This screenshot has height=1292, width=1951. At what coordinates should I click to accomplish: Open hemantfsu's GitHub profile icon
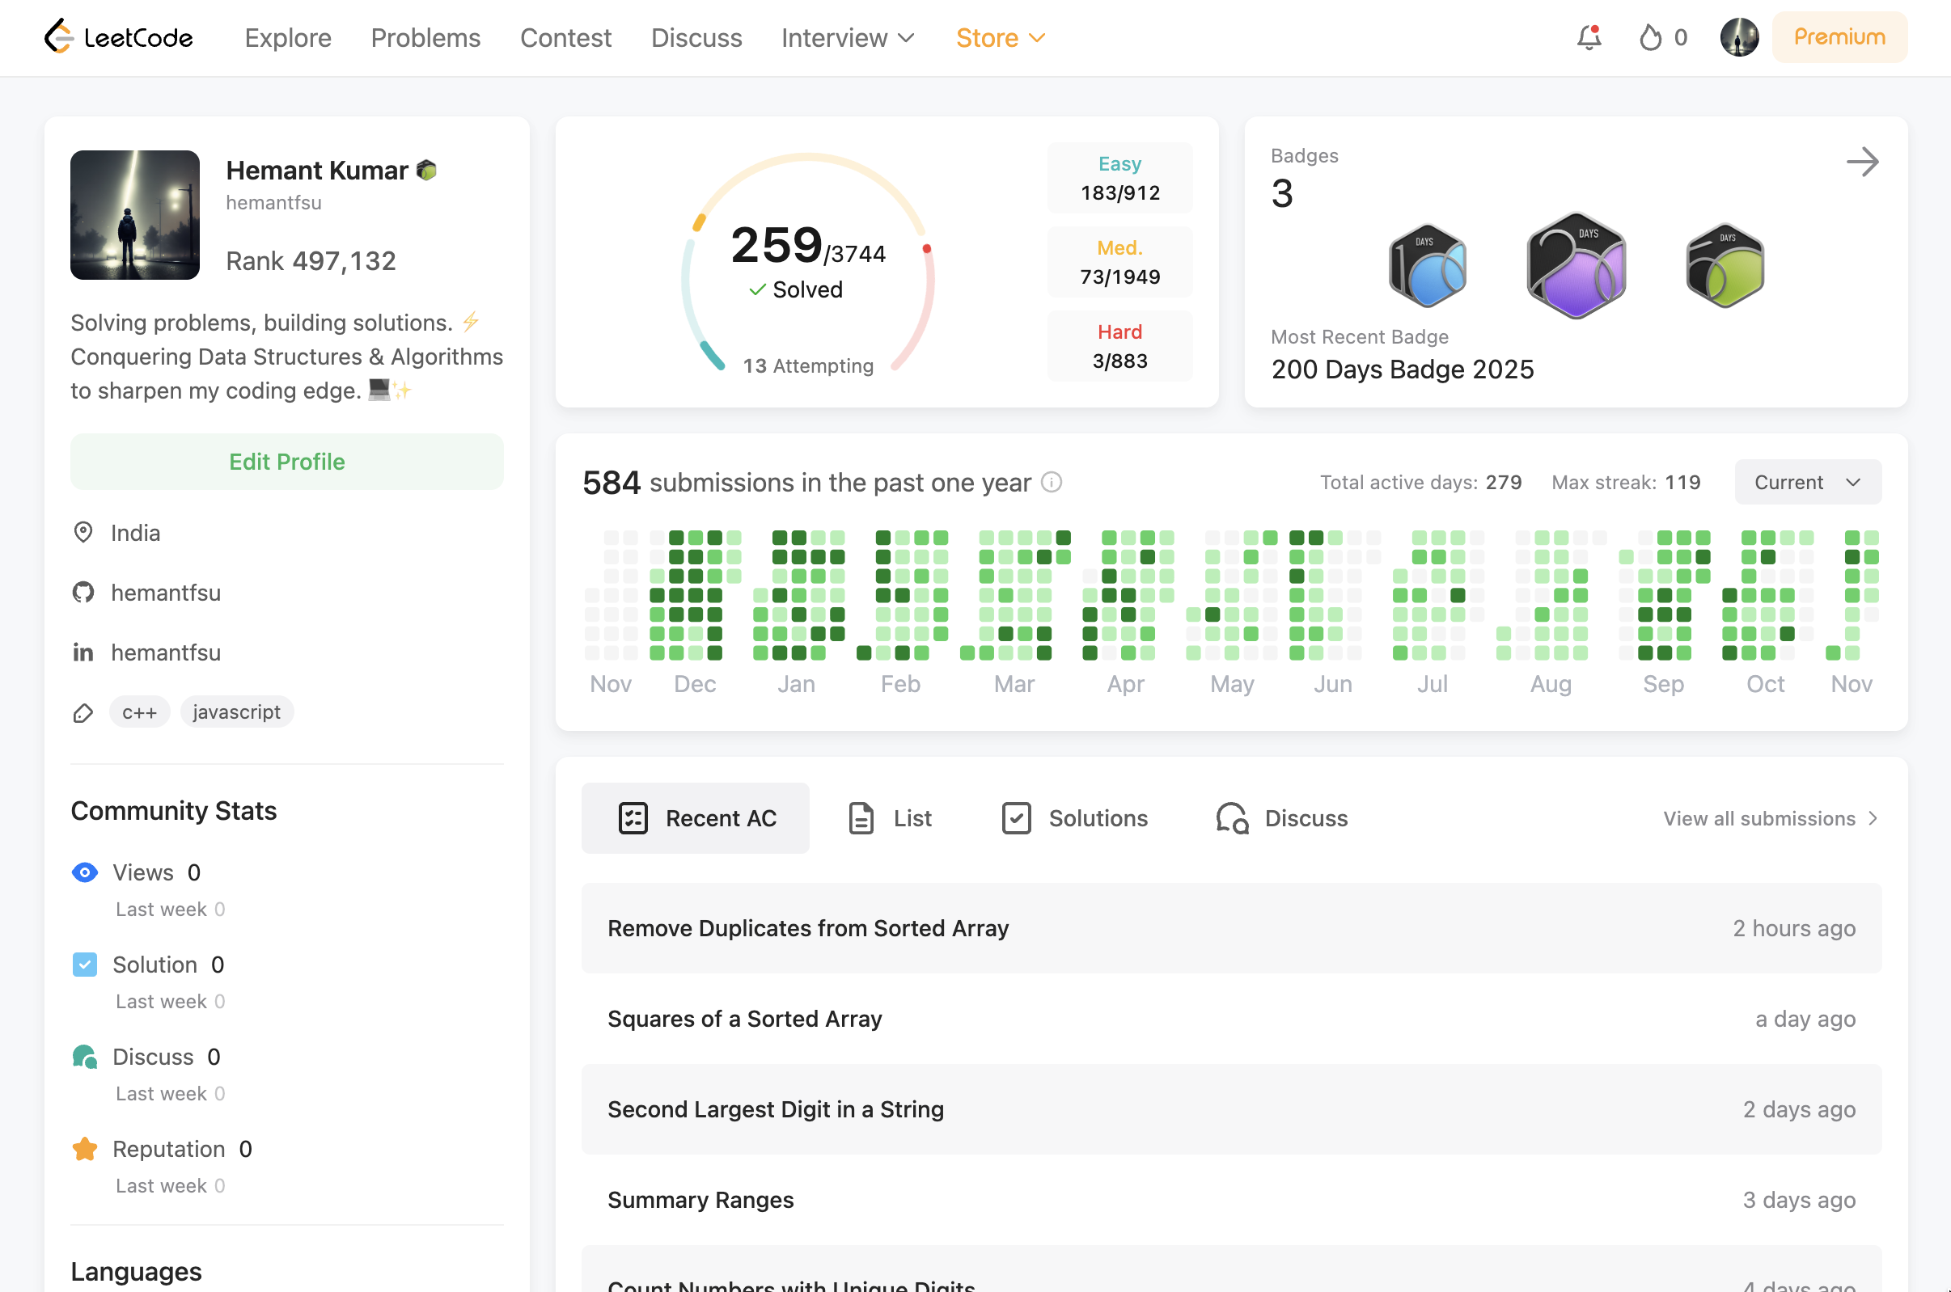83,592
